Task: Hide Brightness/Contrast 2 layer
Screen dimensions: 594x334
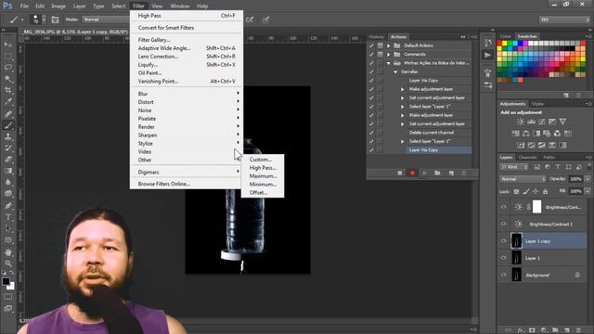Action: click(503, 224)
